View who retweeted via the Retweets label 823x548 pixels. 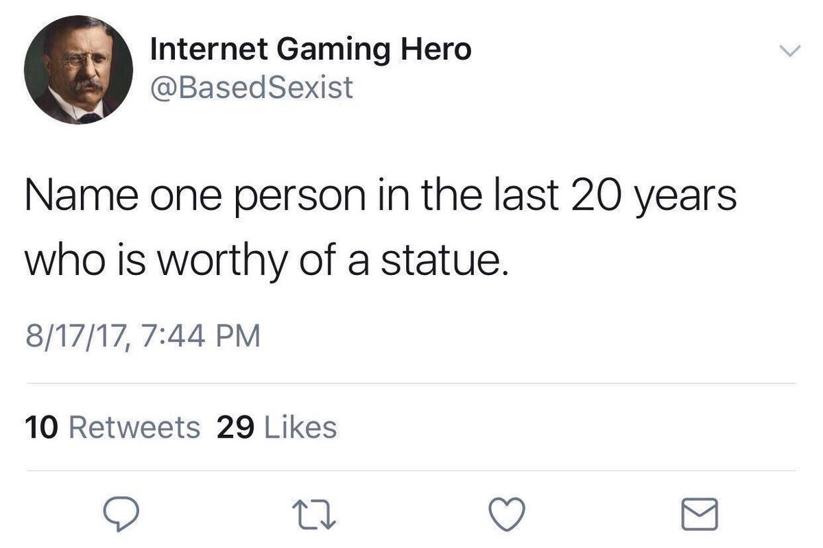point(135,427)
